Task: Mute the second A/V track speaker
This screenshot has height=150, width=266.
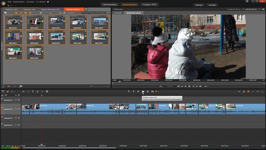Action: pyautogui.click(x=19, y=109)
